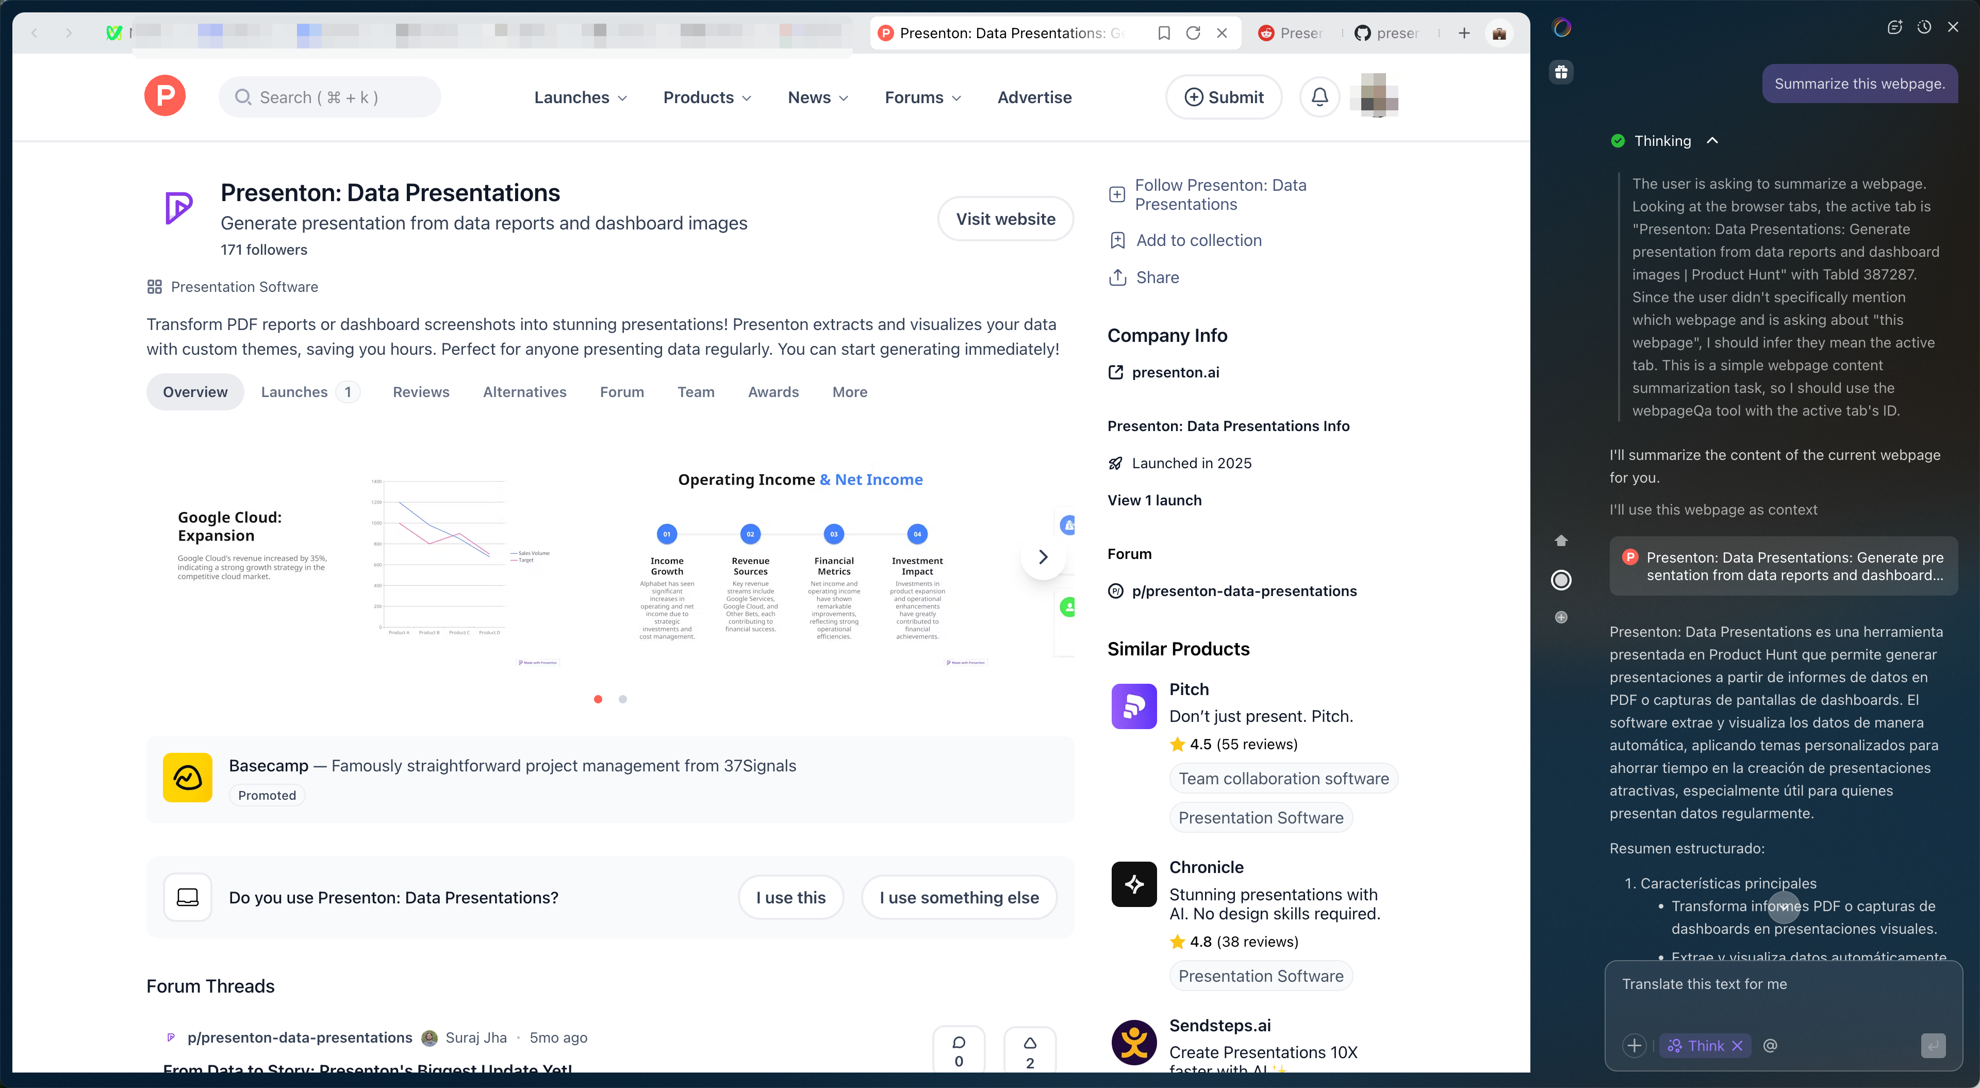This screenshot has width=1980, height=1088.
Task: Bookmark the current Presenton tab
Action: 1164,33
